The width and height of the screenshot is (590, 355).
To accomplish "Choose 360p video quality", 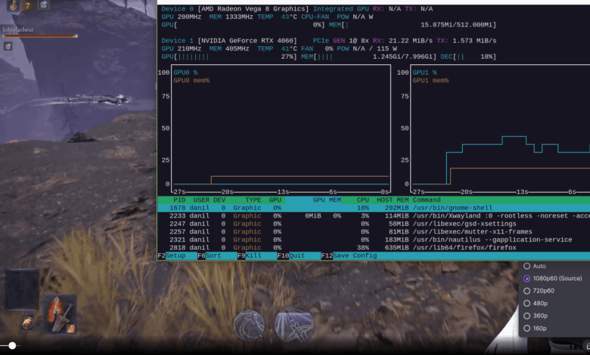I will (x=536, y=316).
